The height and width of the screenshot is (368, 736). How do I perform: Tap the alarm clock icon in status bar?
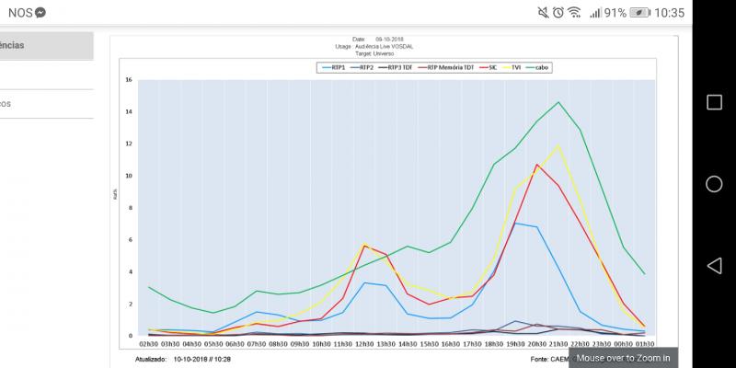pyautogui.click(x=558, y=13)
